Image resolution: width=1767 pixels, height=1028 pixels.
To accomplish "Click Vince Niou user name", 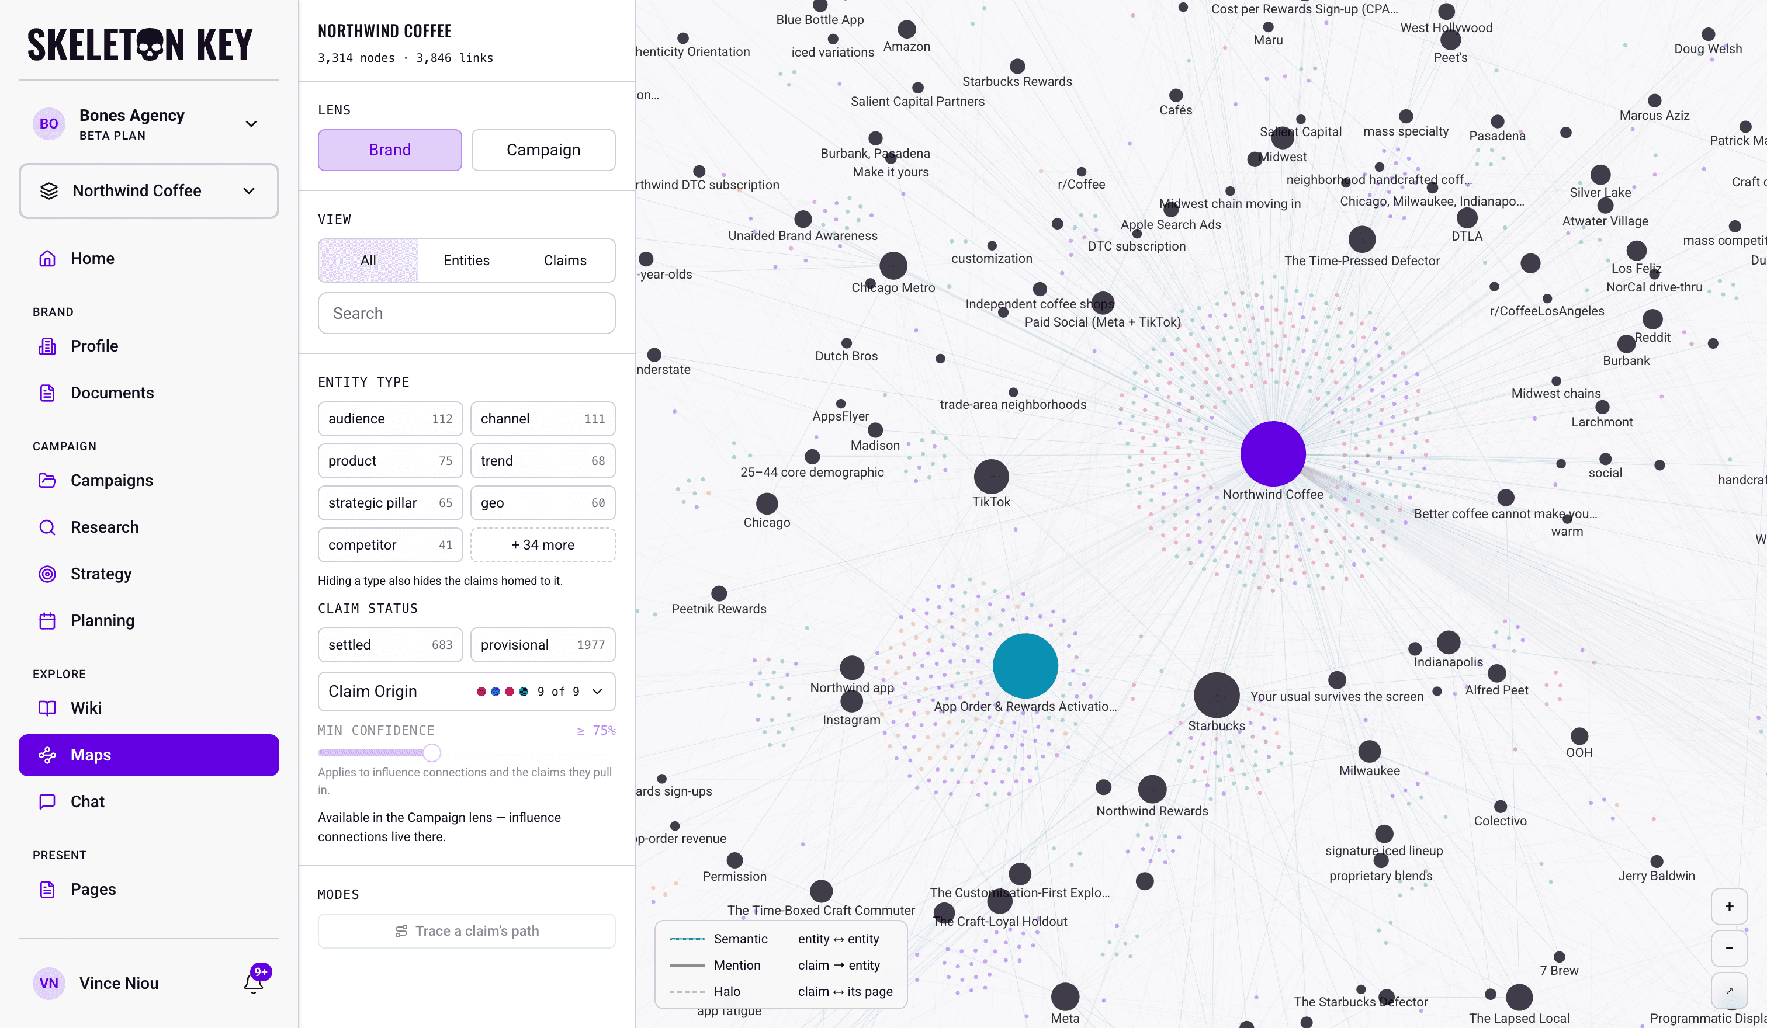I will pos(119,983).
